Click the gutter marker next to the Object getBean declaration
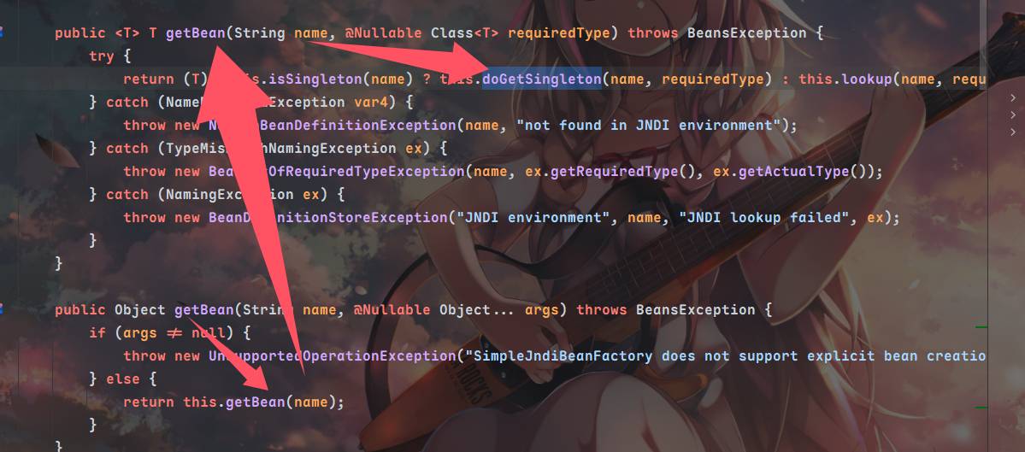The height and width of the screenshot is (452, 1025). click(x=2, y=309)
